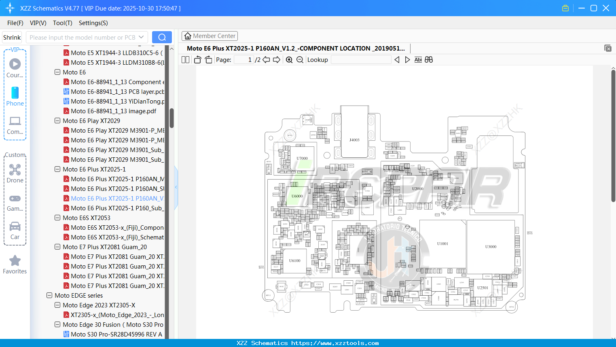Collapse the Moto E6 tree node
The width and height of the screenshot is (616, 347).
[57, 72]
